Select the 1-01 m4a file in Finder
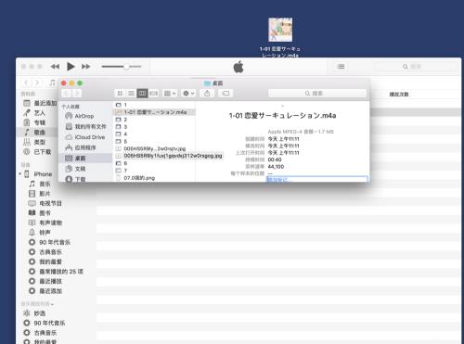 click(155, 112)
